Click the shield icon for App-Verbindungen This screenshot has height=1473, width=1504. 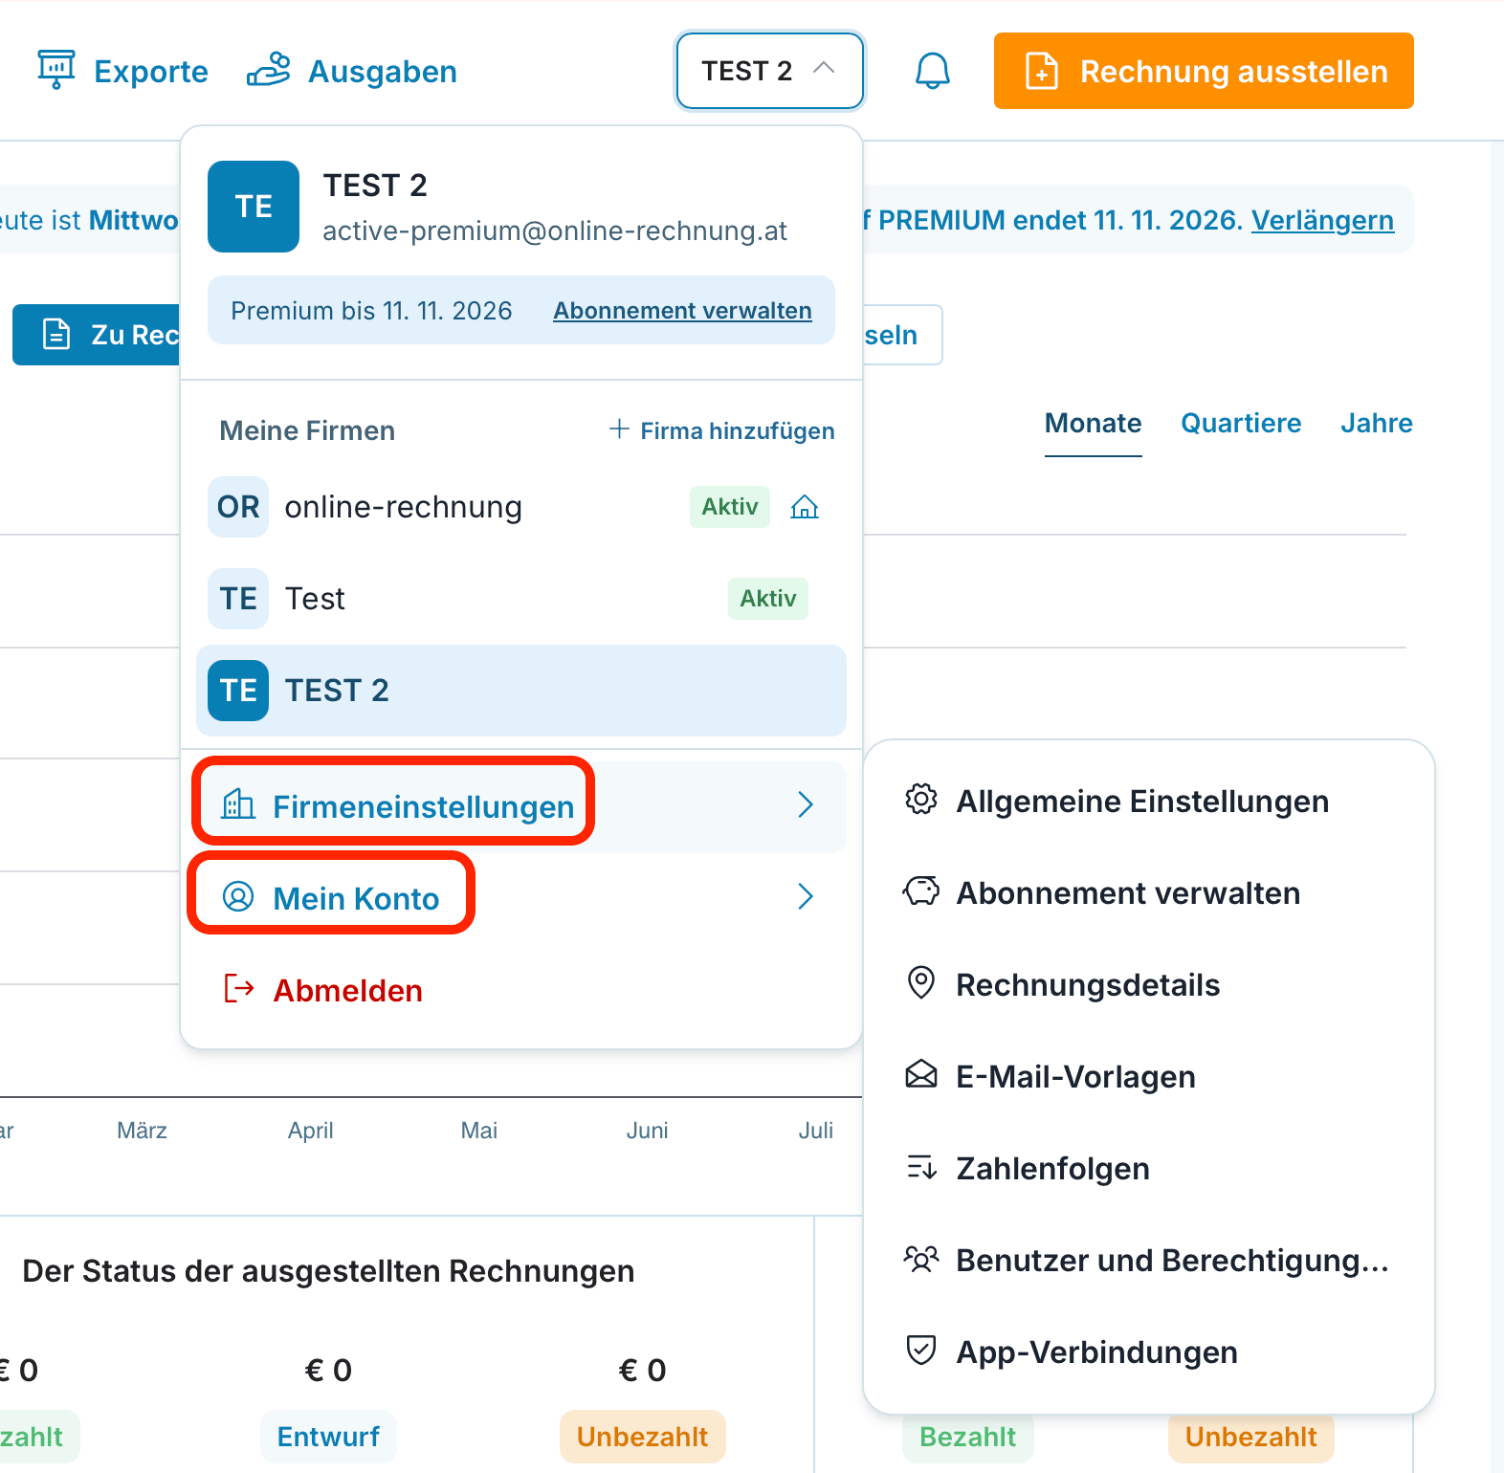pyautogui.click(x=921, y=1351)
